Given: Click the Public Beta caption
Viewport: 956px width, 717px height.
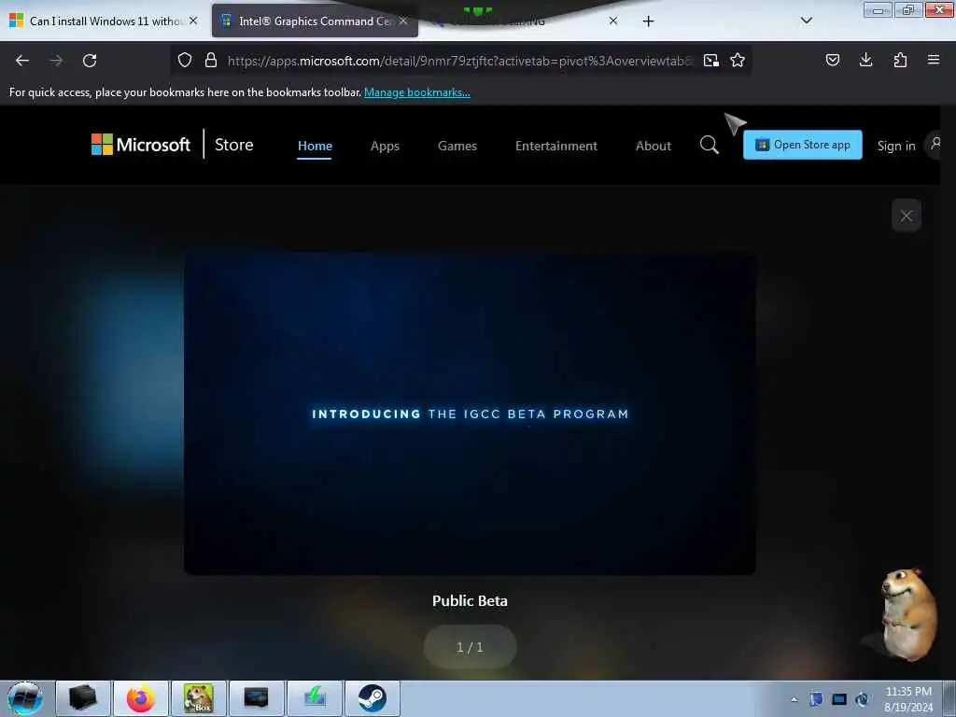Looking at the screenshot, I should (470, 600).
